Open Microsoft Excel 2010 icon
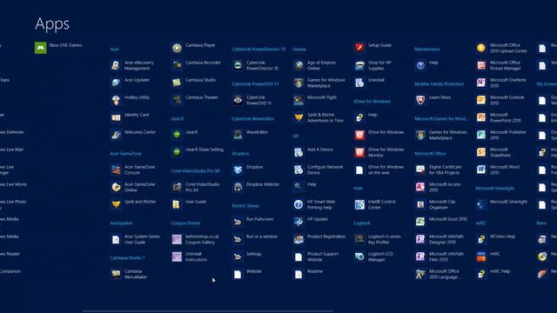 pos(420,222)
